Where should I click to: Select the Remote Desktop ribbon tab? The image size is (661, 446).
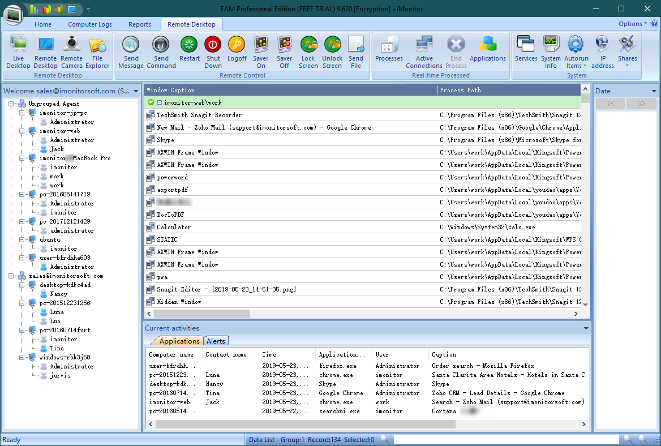pos(191,24)
